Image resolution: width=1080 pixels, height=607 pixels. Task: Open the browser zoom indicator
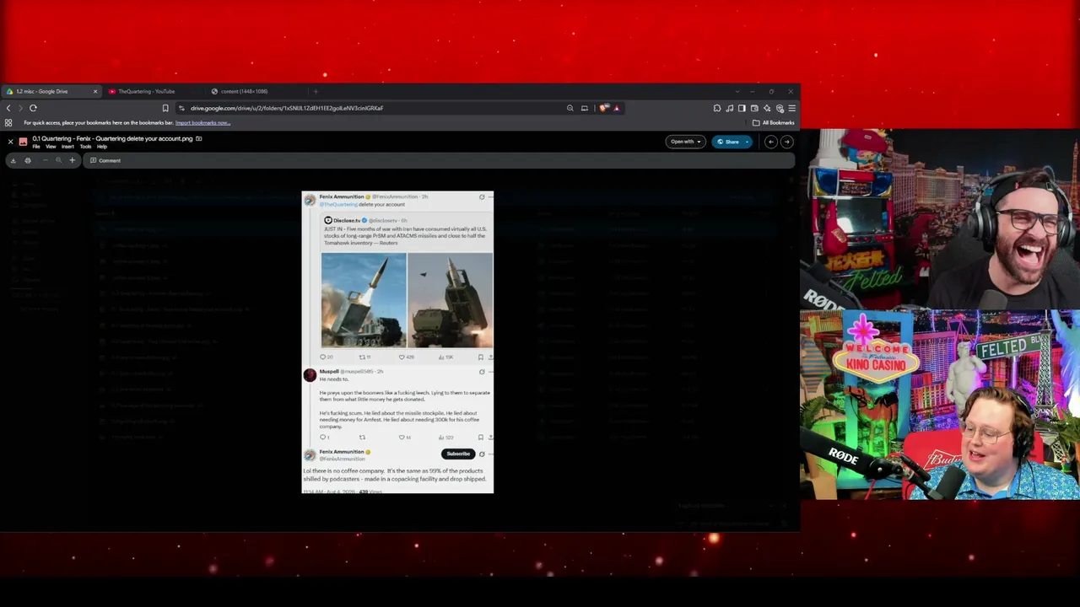(x=570, y=108)
